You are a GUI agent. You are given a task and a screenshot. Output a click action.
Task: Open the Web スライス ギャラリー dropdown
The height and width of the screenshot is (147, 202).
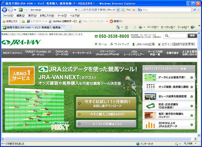pyautogui.click(x=93, y=21)
